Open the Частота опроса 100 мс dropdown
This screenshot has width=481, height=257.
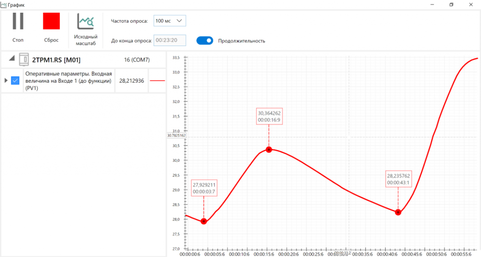[170, 21]
